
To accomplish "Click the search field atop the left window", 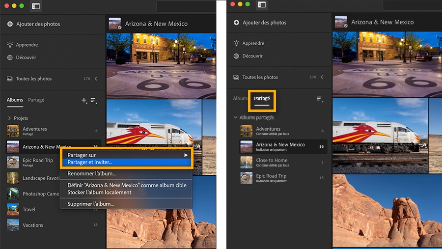I will point(186,6).
